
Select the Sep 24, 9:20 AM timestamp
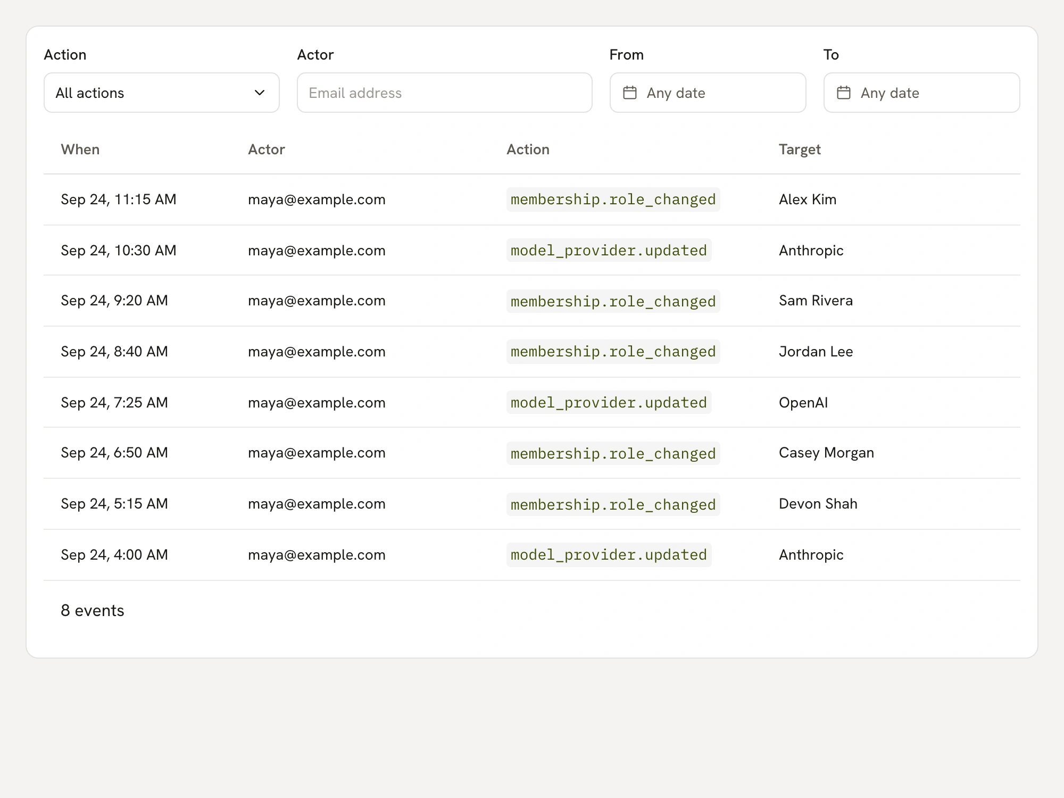tap(114, 301)
